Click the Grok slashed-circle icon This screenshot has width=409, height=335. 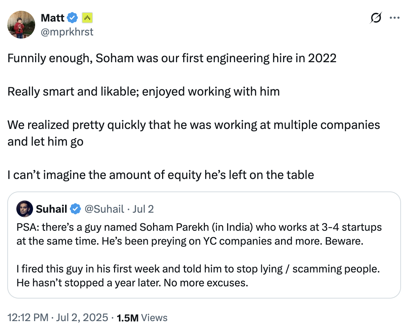[x=376, y=18]
